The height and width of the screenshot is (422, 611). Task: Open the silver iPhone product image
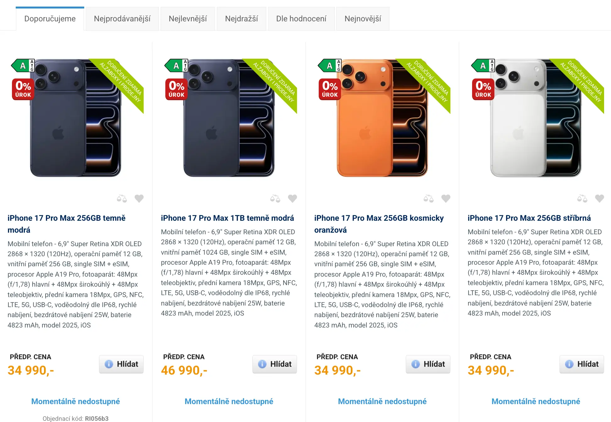click(x=536, y=118)
